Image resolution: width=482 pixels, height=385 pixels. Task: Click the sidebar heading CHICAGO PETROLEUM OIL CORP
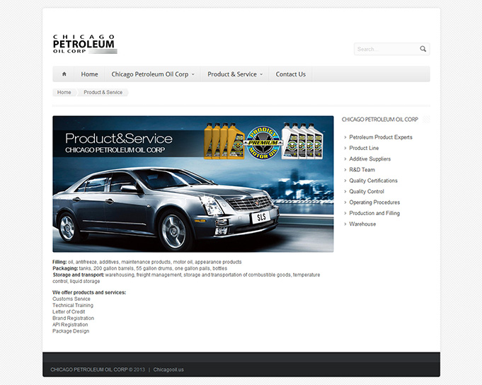(x=380, y=120)
